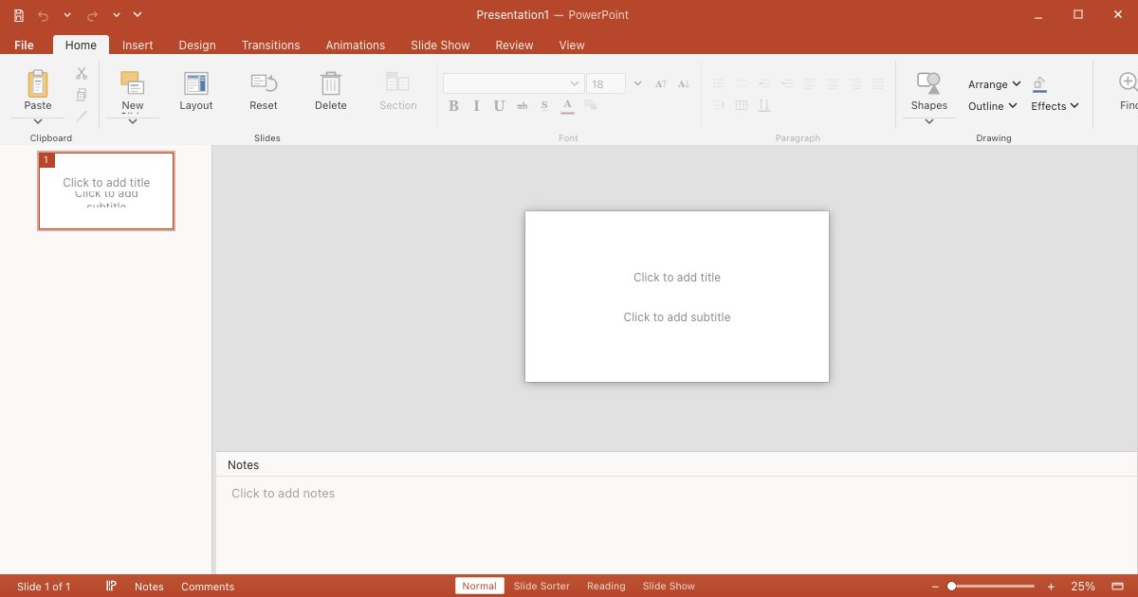Click the 'Click to add subtitle' placeholder on slide
Screen dimensions: 1138x597
pos(677,317)
